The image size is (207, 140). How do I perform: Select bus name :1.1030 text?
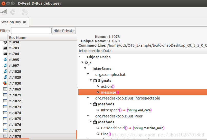point(15,83)
